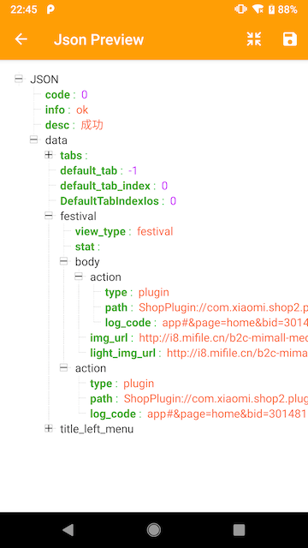The height and width of the screenshot is (548, 308).
Task: Select the Json Preview title
Action: [99, 39]
